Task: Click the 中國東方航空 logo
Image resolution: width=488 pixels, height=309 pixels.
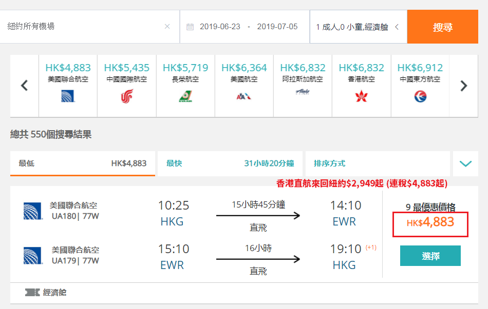Action: [420, 96]
